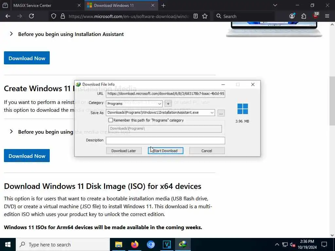The height and width of the screenshot is (251, 335).
Task: Open the Firefox hamburger menu
Action: [x=327, y=16]
